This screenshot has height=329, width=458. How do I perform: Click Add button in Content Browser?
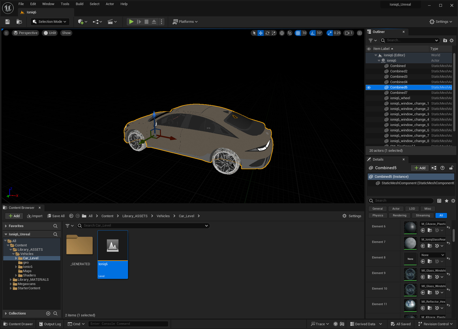(x=14, y=216)
